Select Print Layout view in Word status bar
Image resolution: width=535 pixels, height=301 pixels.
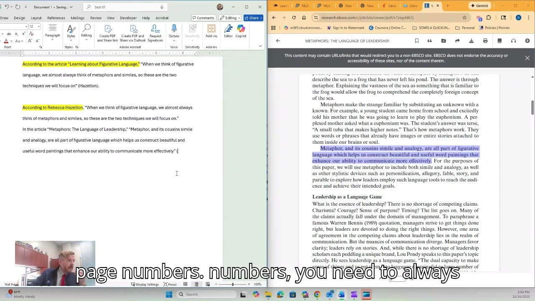point(196,284)
